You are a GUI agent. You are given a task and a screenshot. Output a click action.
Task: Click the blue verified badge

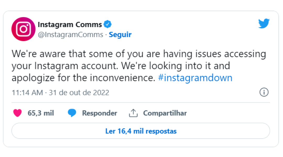(107, 25)
